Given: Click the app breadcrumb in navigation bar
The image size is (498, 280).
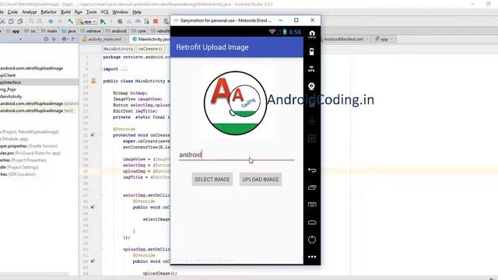Looking at the screenshot, I should pos(13,31).
